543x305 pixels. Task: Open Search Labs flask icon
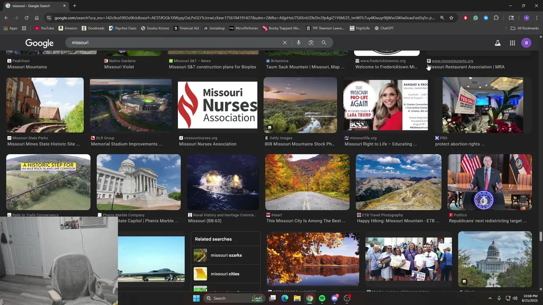click(498, 43)
